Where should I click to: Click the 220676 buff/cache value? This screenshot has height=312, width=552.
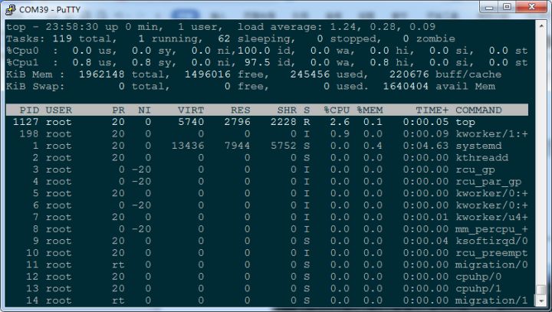pos(409,74)
